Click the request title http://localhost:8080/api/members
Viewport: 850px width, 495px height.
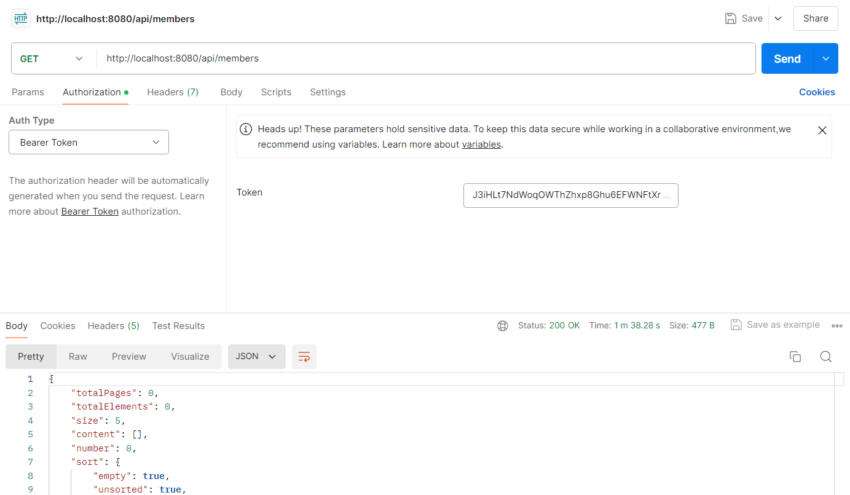click(116, 19)
